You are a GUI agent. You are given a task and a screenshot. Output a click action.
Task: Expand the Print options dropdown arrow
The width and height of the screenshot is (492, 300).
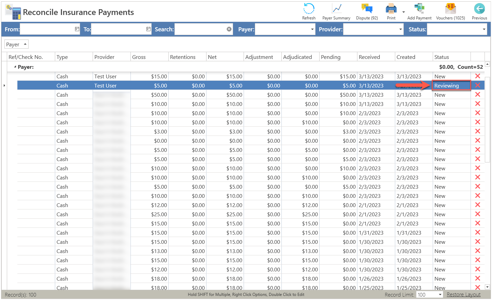pyautogui.click(x=403, y=12)
